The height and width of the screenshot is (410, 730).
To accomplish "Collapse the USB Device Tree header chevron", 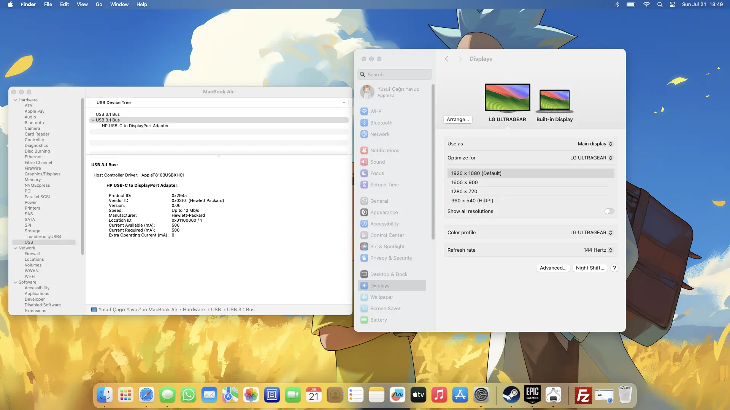I will [344, 103].
